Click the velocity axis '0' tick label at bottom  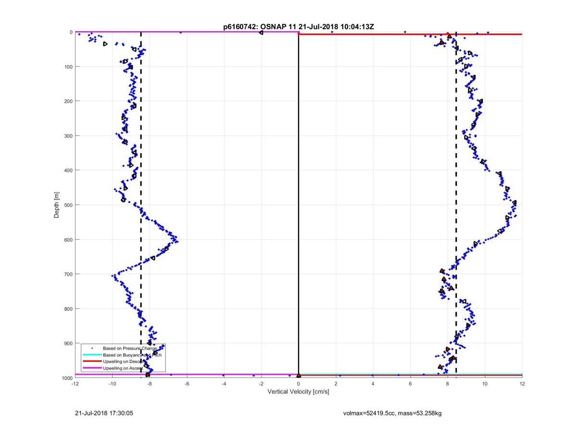click(x=299, y=384)
